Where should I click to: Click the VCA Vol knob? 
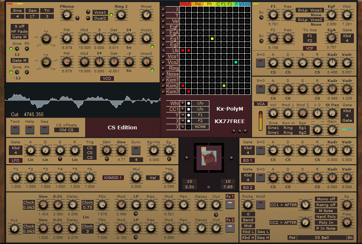pos(273,113)
